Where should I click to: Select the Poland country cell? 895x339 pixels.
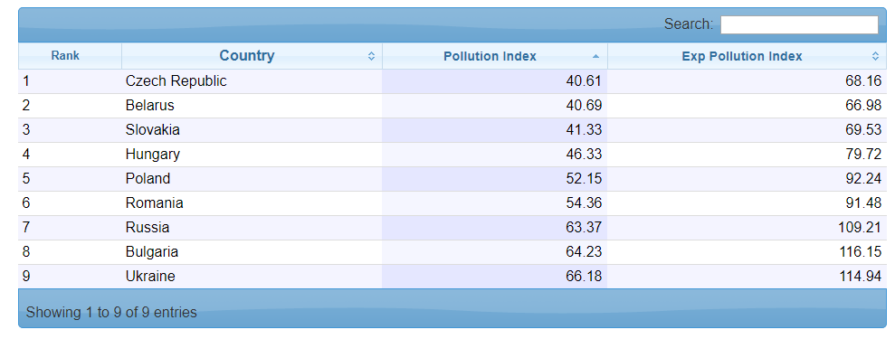(x=252, y=179)
